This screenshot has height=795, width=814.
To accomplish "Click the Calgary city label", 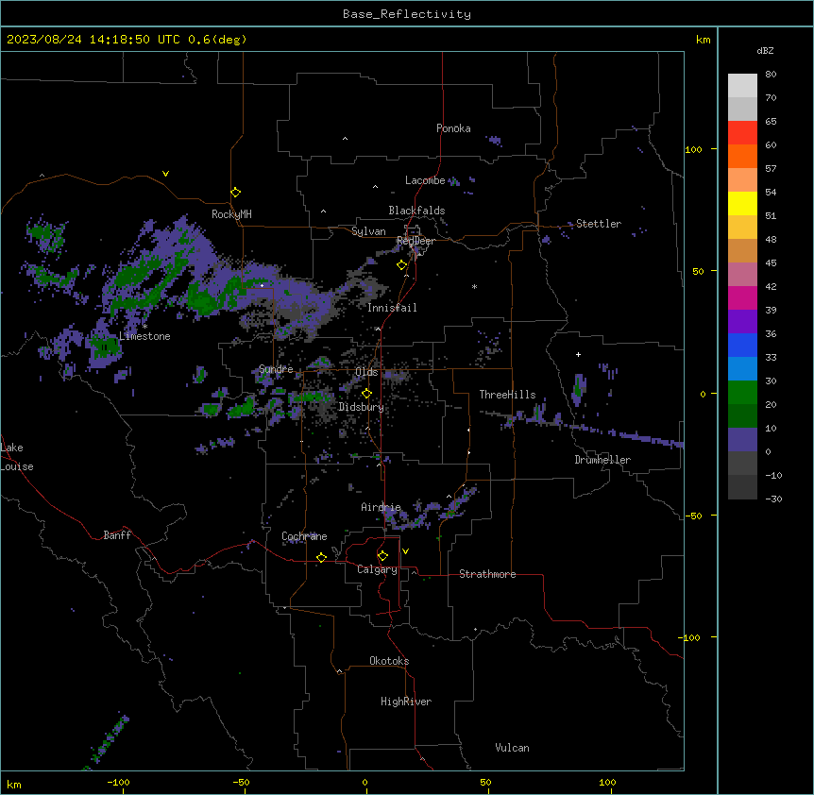I will coord(377,569).
